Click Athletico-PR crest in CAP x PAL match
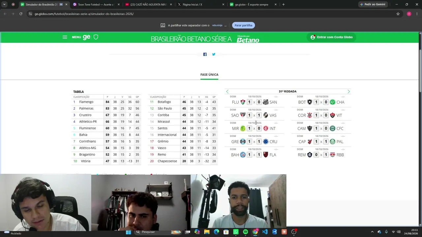Image resolution: width=422 pixels, height=237 pixels. point(310,142)
